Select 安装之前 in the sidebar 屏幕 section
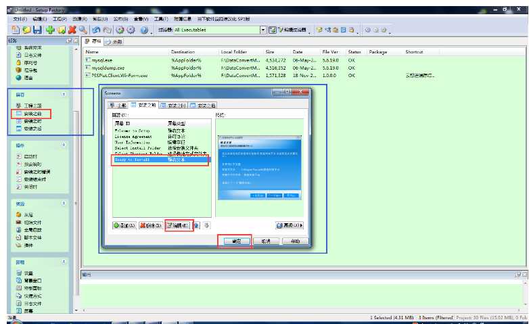Viewport: 529px width, 324px height. pos(29,114)
